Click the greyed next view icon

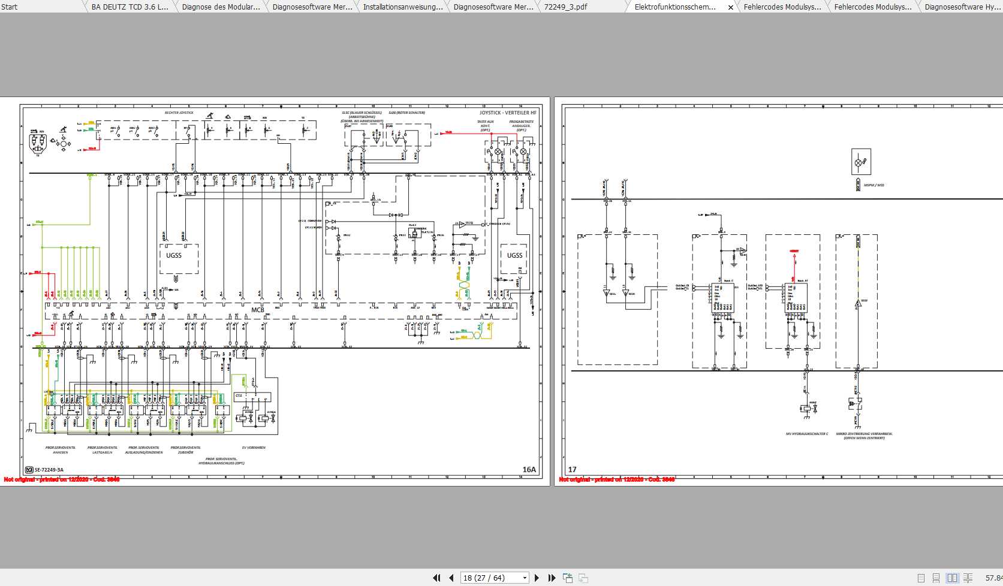(583, 578)
